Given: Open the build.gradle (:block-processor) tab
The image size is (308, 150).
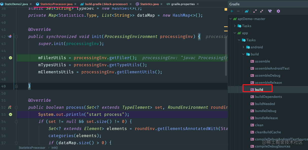Looking at the screenshot, I should coord(106,4).
